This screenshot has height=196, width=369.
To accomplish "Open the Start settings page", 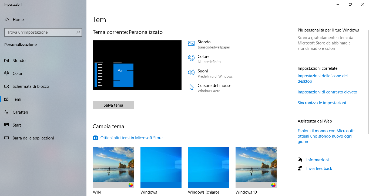I will [43, 125].
